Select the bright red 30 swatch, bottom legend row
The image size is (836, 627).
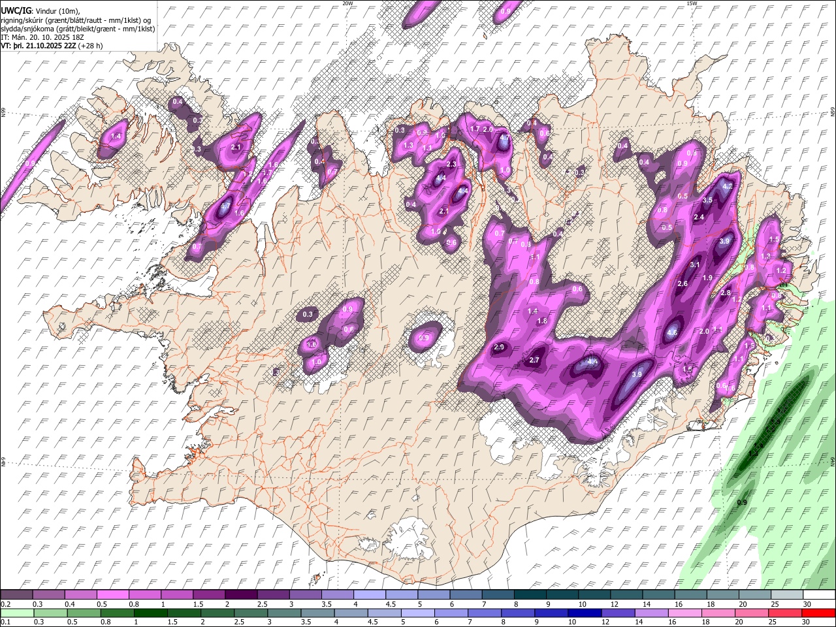tap(818, 613)
